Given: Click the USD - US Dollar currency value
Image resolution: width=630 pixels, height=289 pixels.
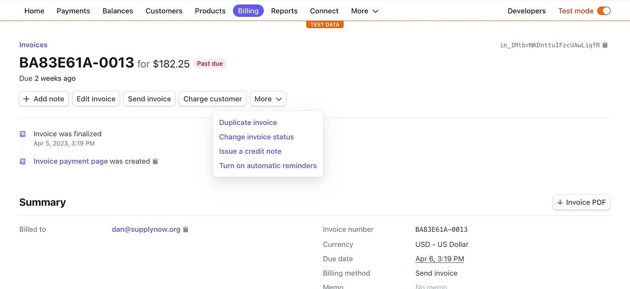Looking at the screenshot, I should (x=442, y=244).
